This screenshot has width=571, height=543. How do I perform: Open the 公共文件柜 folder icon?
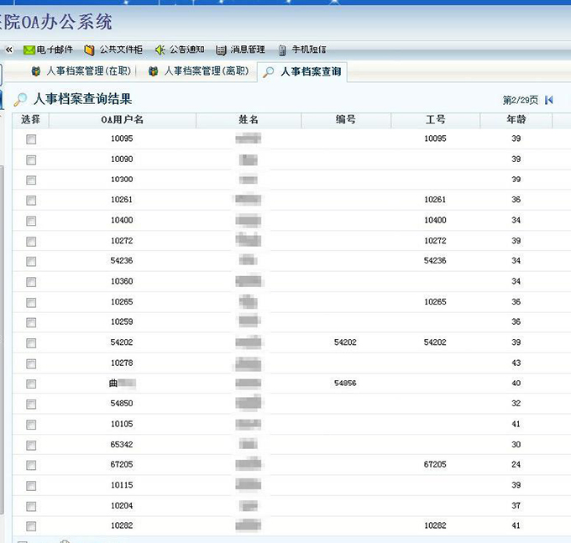pyautogui.click(x=89, y=50)
